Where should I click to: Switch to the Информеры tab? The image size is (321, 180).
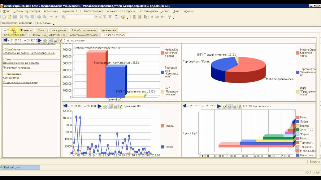59,30
